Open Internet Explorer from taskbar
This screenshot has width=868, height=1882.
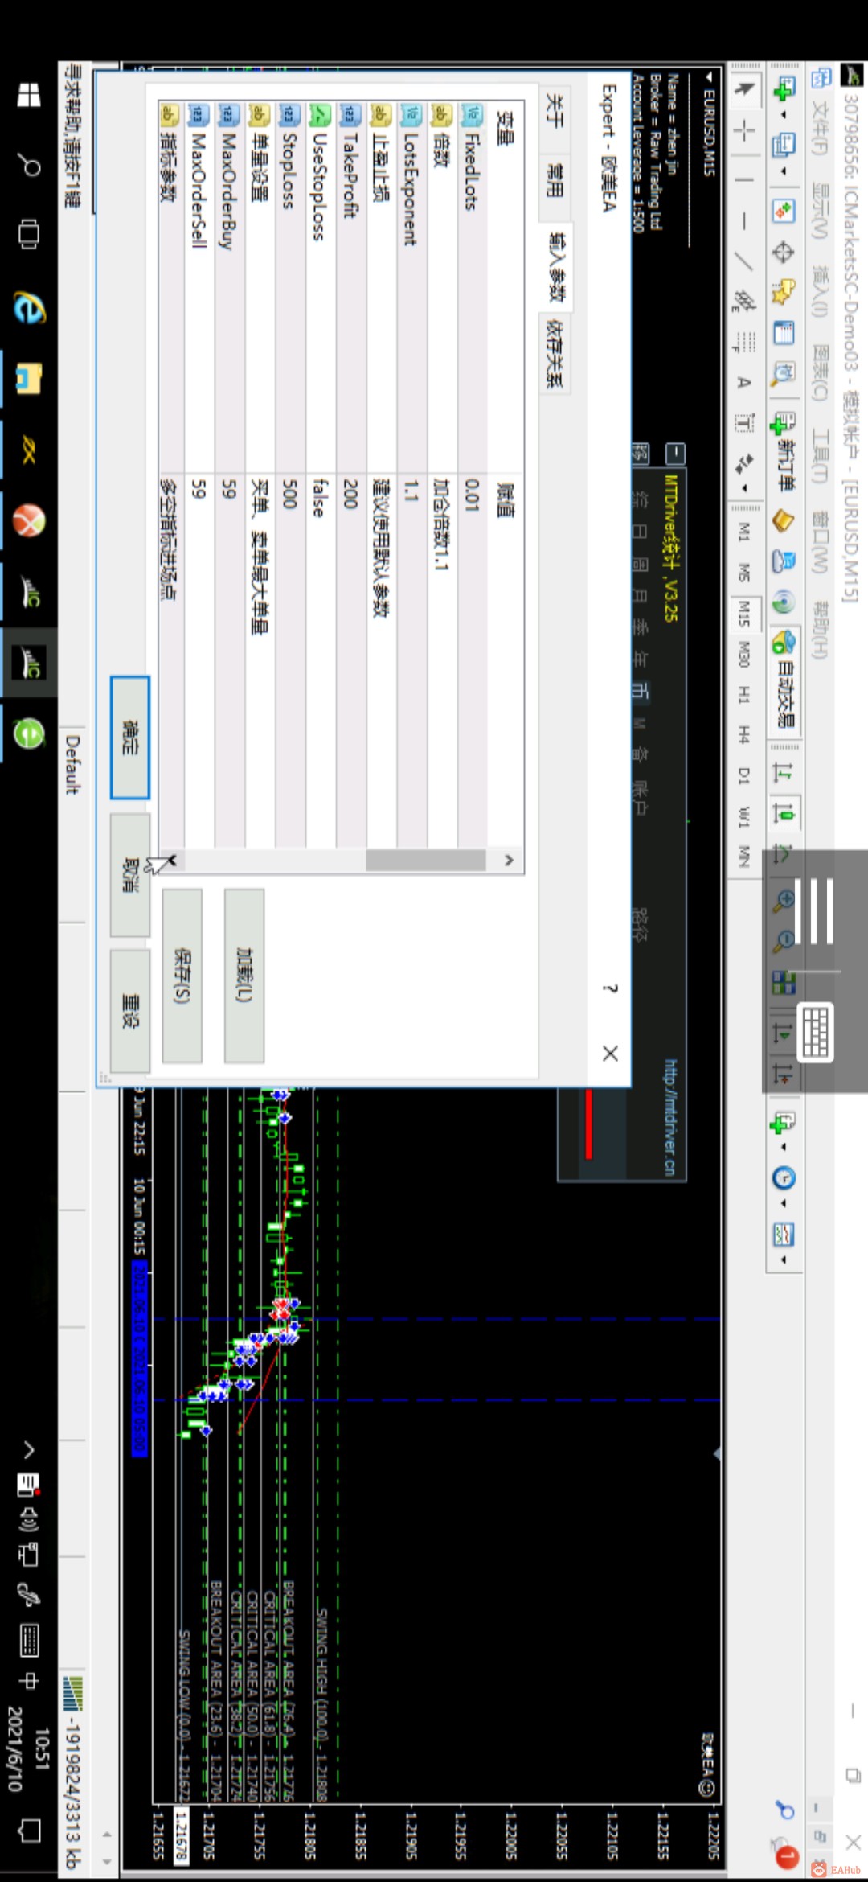pyautogui.click(x=29, y=307)
